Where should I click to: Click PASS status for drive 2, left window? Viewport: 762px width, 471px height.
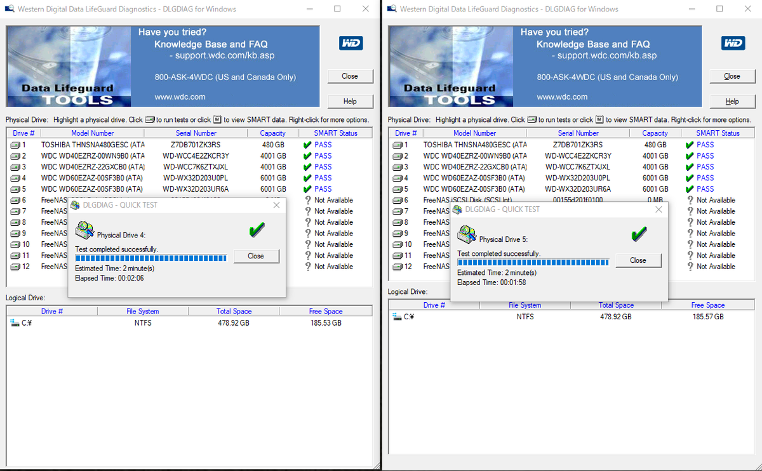point(323,156)
